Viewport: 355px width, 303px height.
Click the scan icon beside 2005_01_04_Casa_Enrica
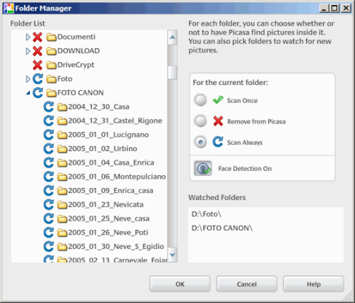49,162
